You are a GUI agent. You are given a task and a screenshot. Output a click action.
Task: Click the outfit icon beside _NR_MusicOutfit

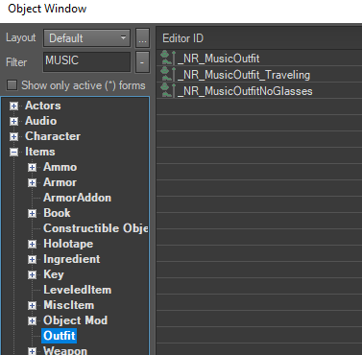168,58
